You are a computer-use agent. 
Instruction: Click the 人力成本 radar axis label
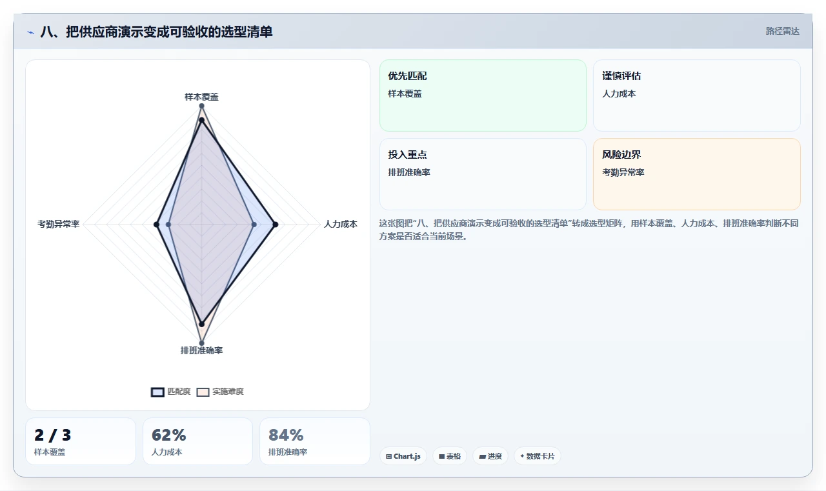click(341, 224)
